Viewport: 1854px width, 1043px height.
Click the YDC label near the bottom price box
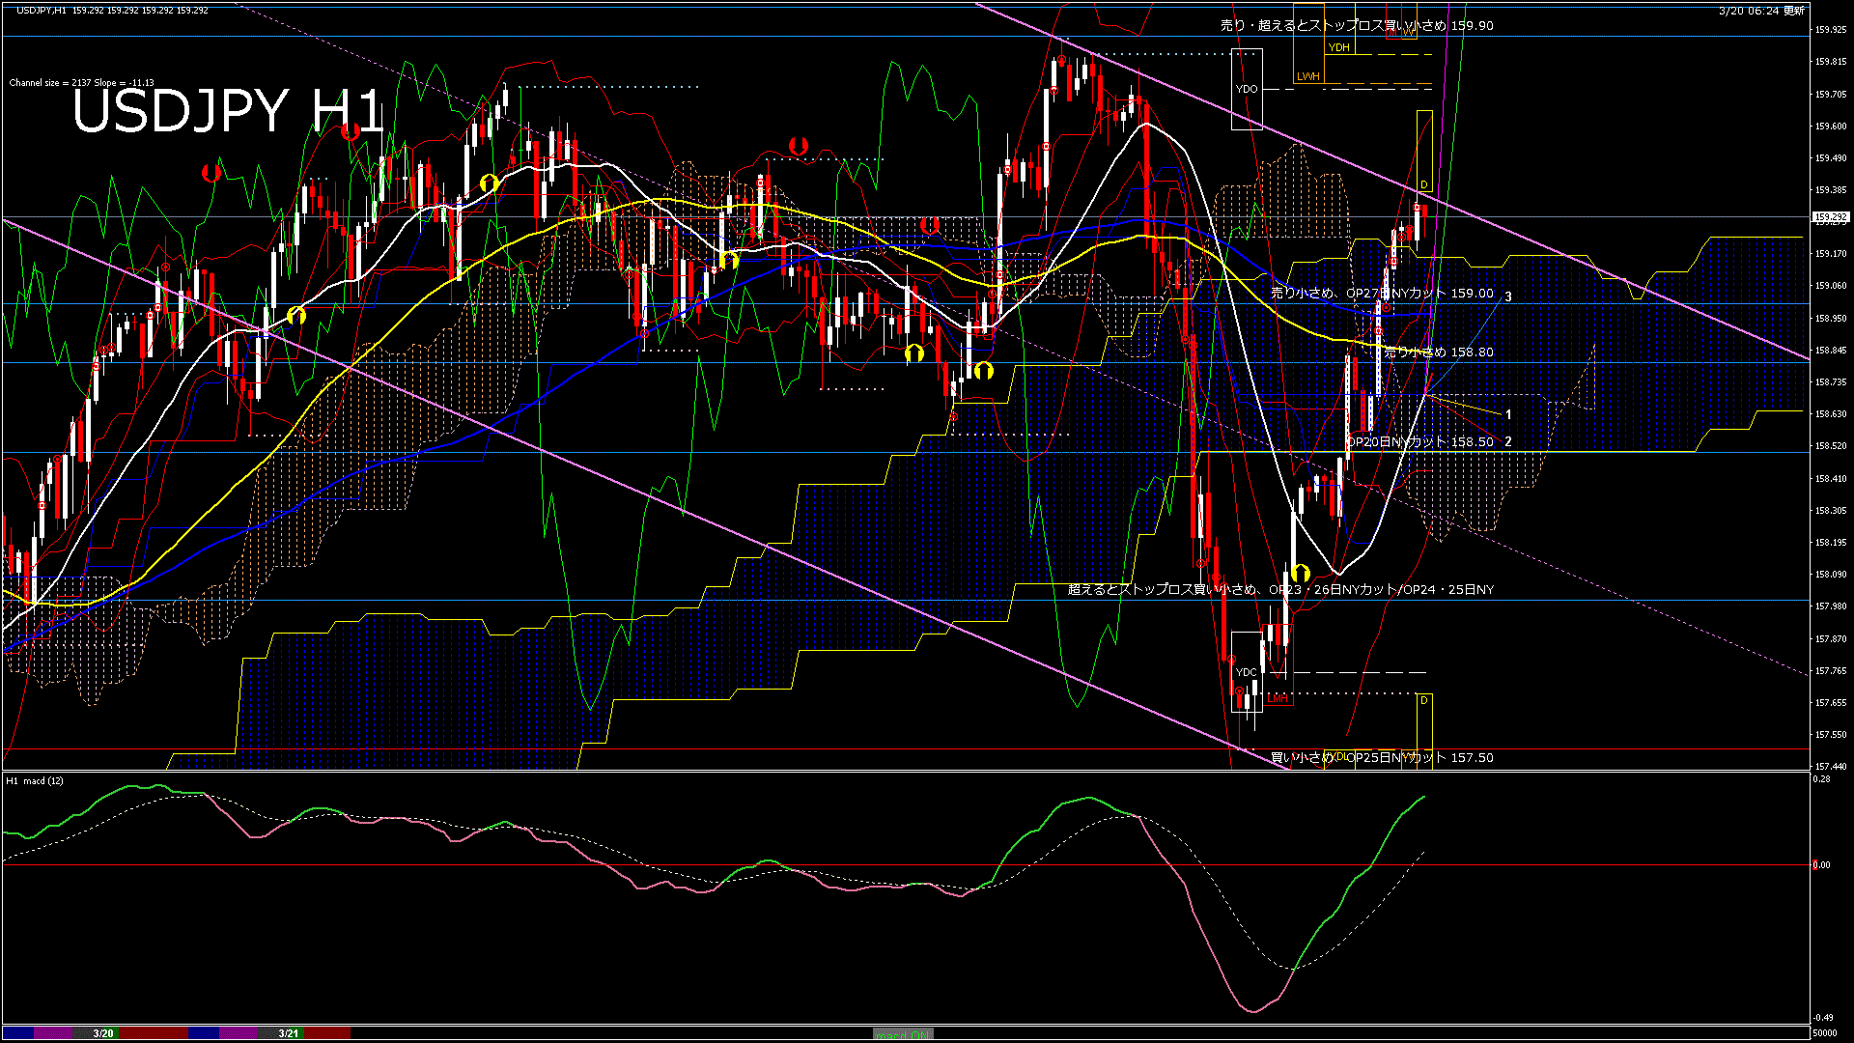1247,672
